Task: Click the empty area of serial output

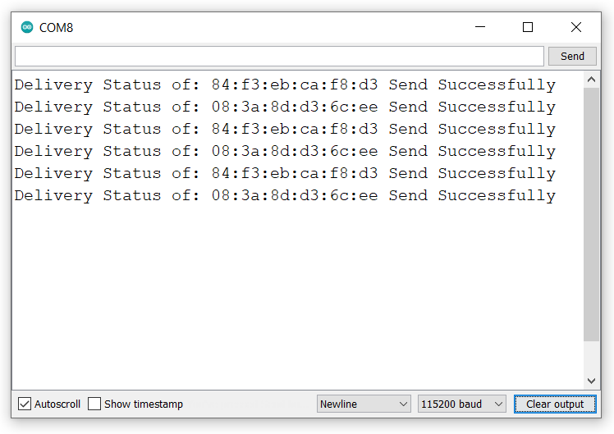Action: click(x=296, y=295)
